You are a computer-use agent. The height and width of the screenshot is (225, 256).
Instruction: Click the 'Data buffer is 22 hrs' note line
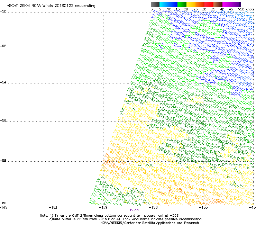[x=125, y=219]
